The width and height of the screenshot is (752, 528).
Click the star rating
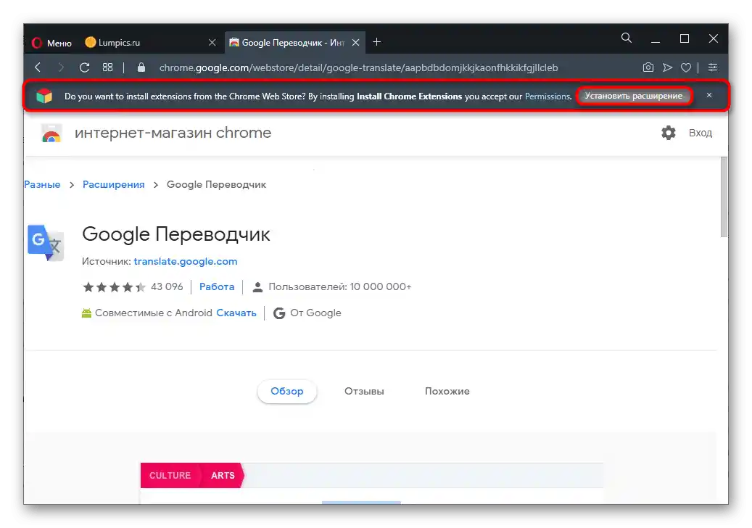[x=114, y=286]
